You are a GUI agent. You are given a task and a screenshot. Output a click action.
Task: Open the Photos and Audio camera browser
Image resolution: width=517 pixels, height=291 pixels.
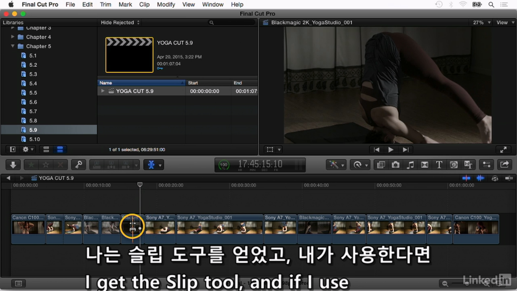point(395,165)
